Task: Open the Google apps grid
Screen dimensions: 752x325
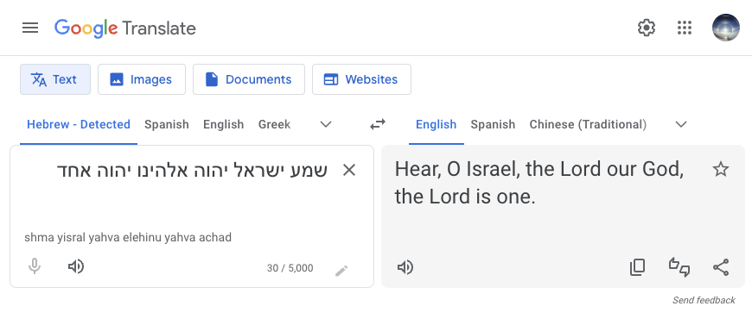Action: (685, 28)
